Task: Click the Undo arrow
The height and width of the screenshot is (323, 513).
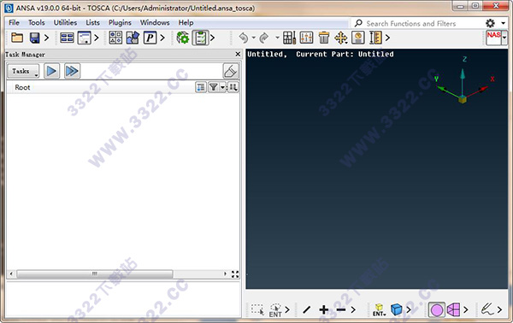Action: [x=244, y=38]
